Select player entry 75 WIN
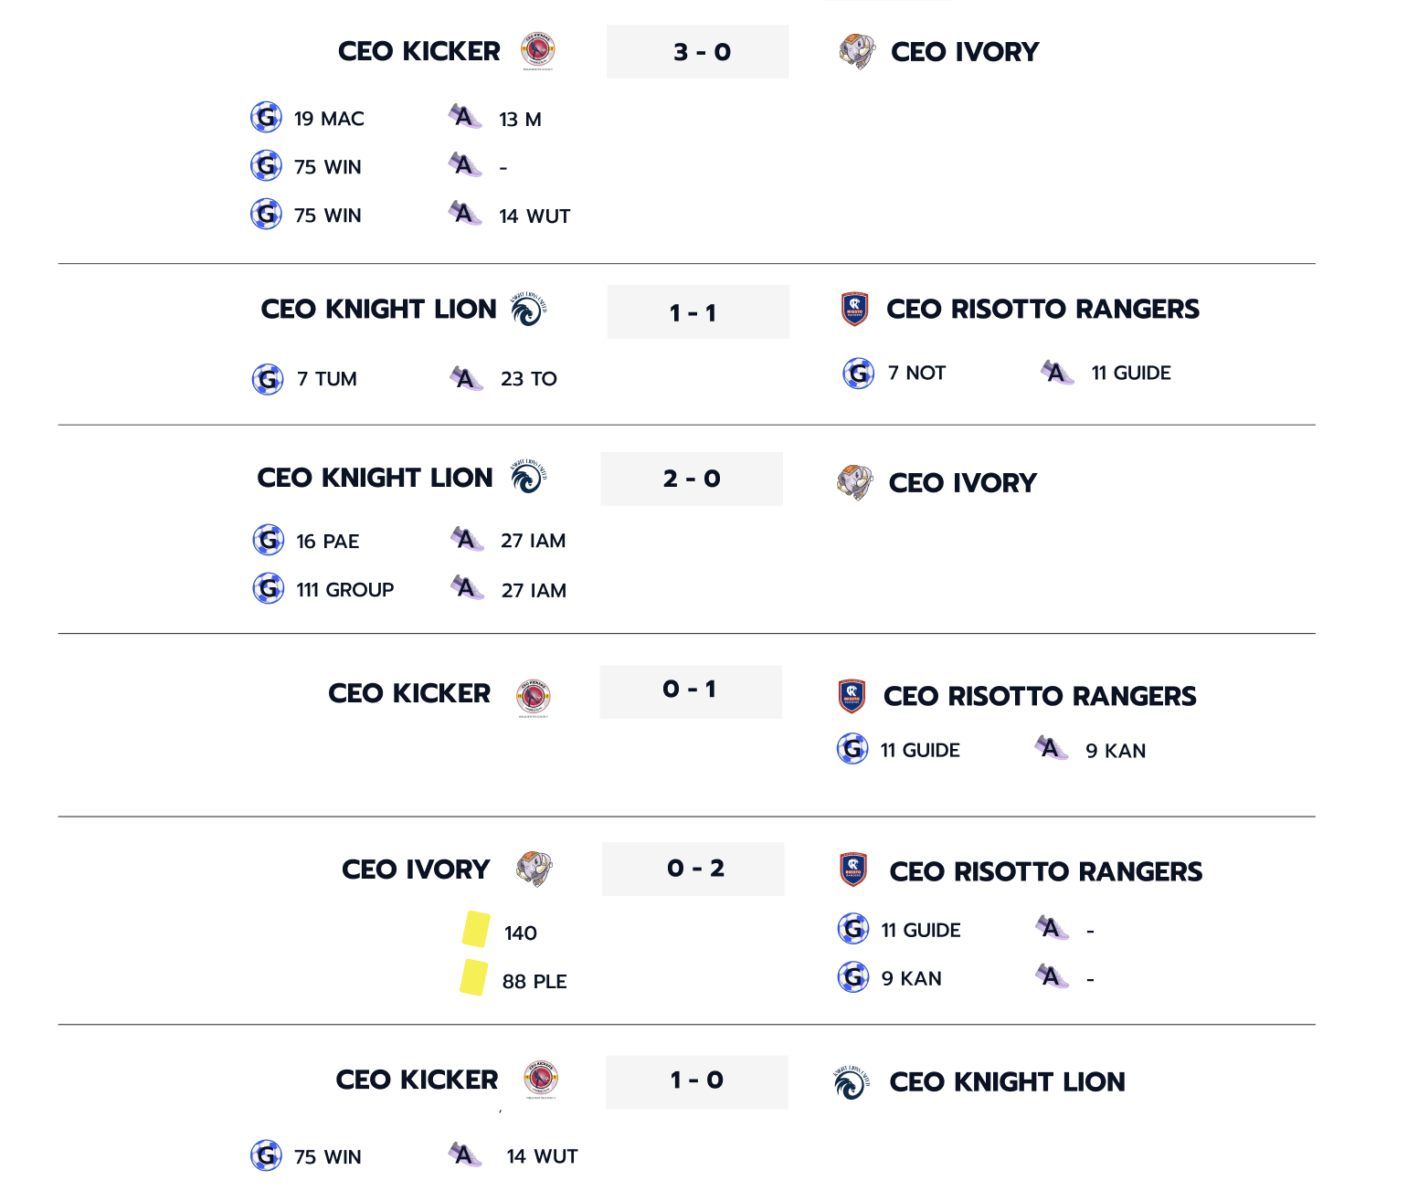 pyautogui.click(x=327, y=166)
